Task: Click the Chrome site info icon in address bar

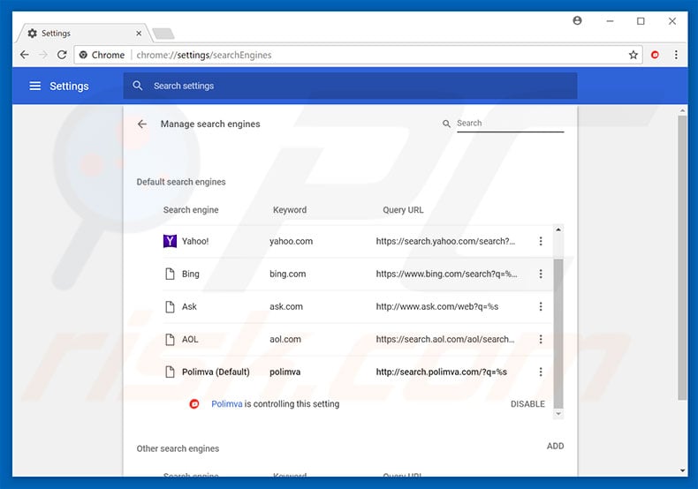Action: pos(83,55)
